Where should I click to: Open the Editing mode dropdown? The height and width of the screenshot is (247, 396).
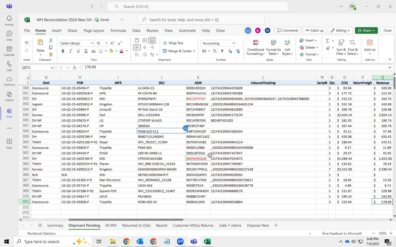pyautogui.click(x=340, y=30)
